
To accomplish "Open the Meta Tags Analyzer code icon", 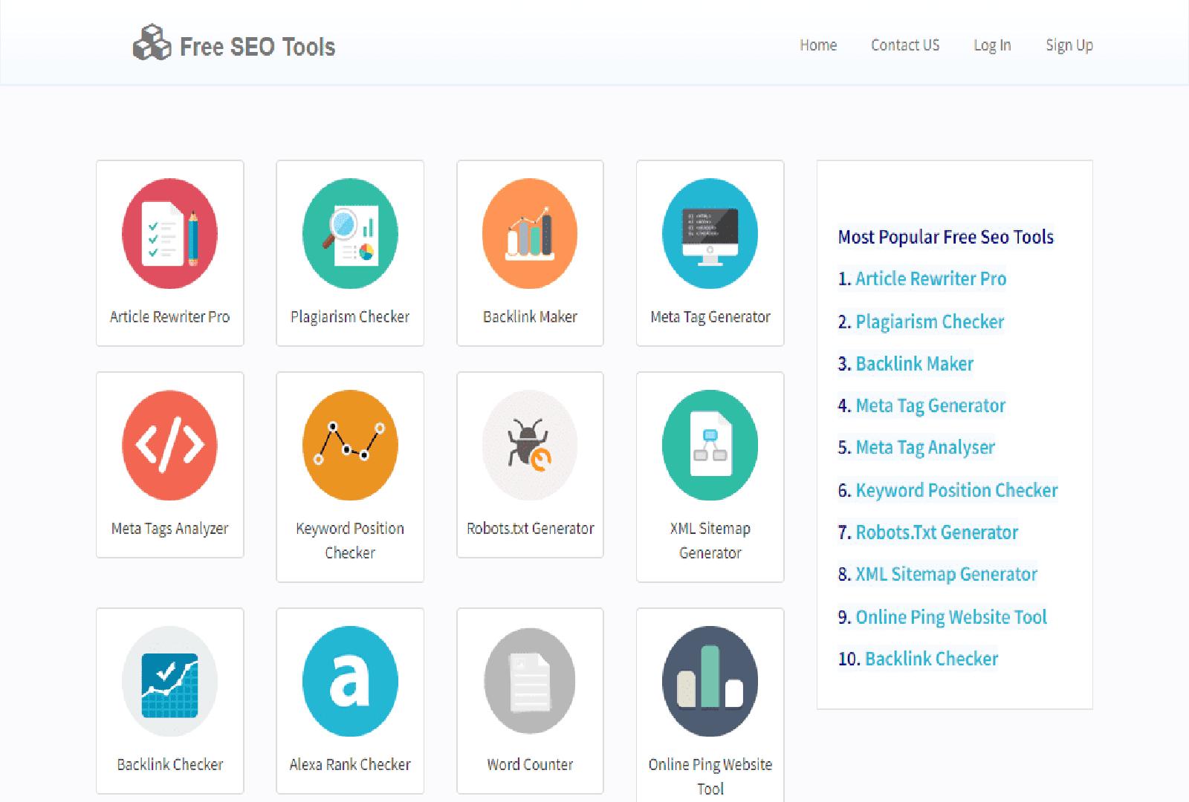I will click(169, 446).
